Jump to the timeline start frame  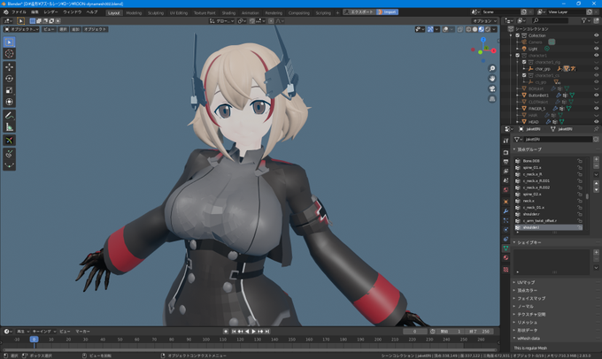pos(234,332)
